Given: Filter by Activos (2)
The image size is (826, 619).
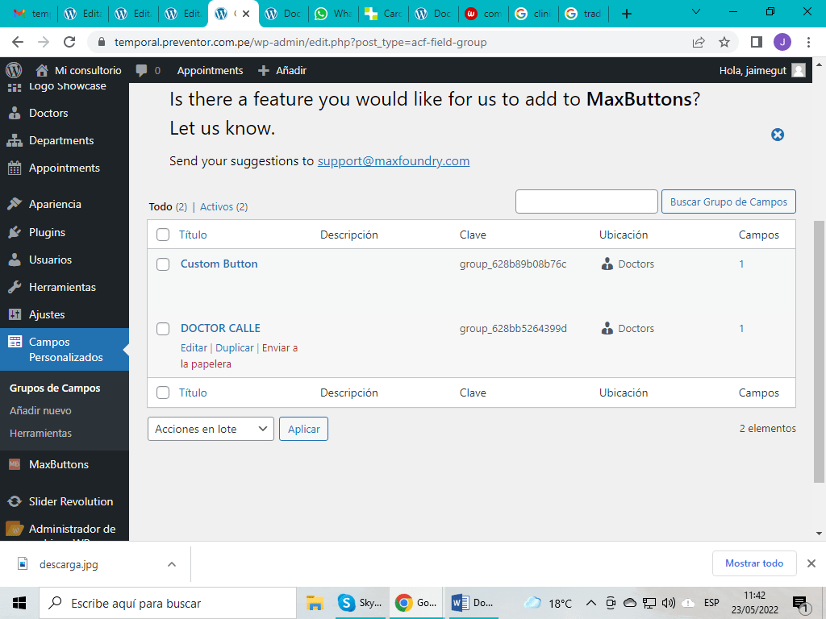Looking at the screenshot, I should point(224,207).
